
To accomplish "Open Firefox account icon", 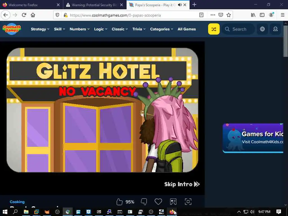I will click(271, 15).
